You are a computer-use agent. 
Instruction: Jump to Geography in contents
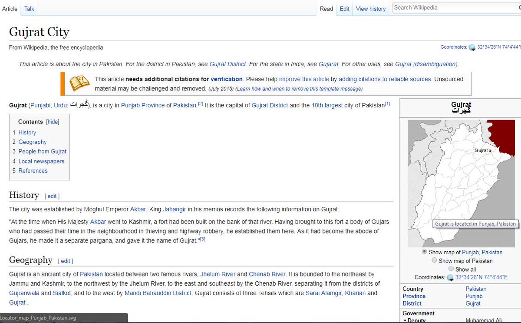point(33,142)
